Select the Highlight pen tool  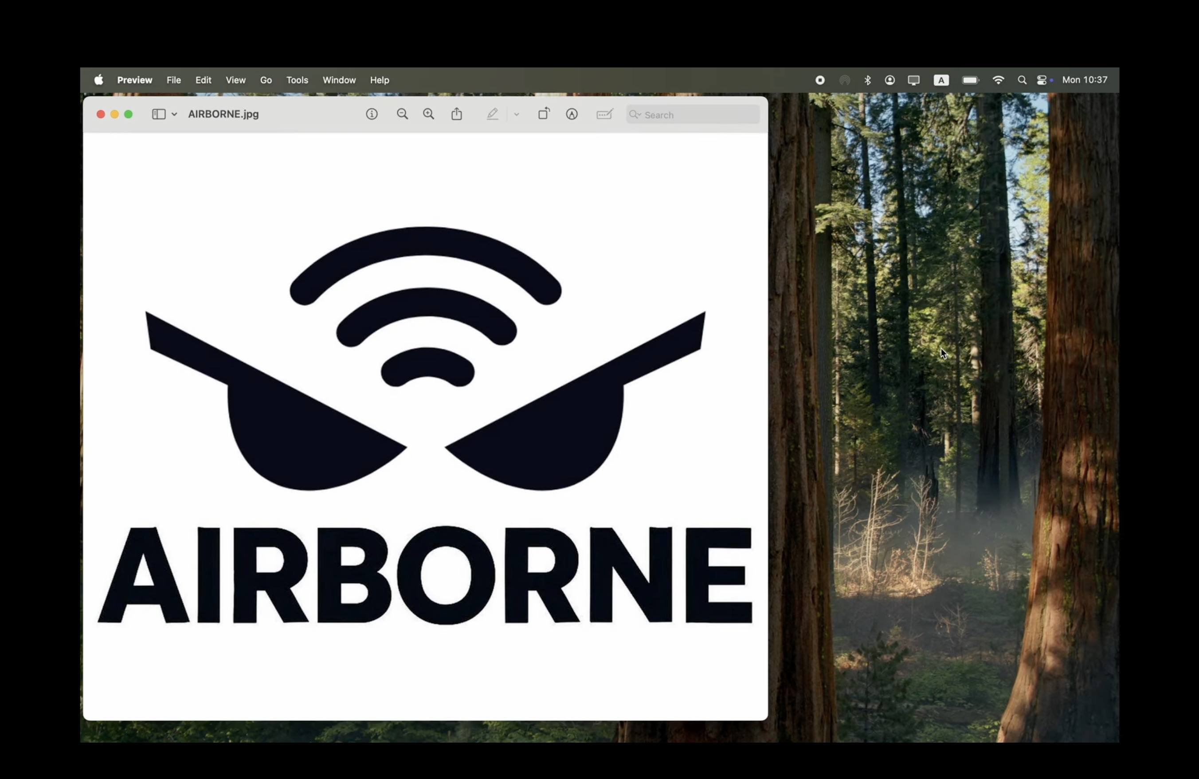click(x=493, y=114)
